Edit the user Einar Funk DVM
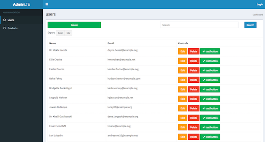Screen dimensions: 265x142 point(182,127)
